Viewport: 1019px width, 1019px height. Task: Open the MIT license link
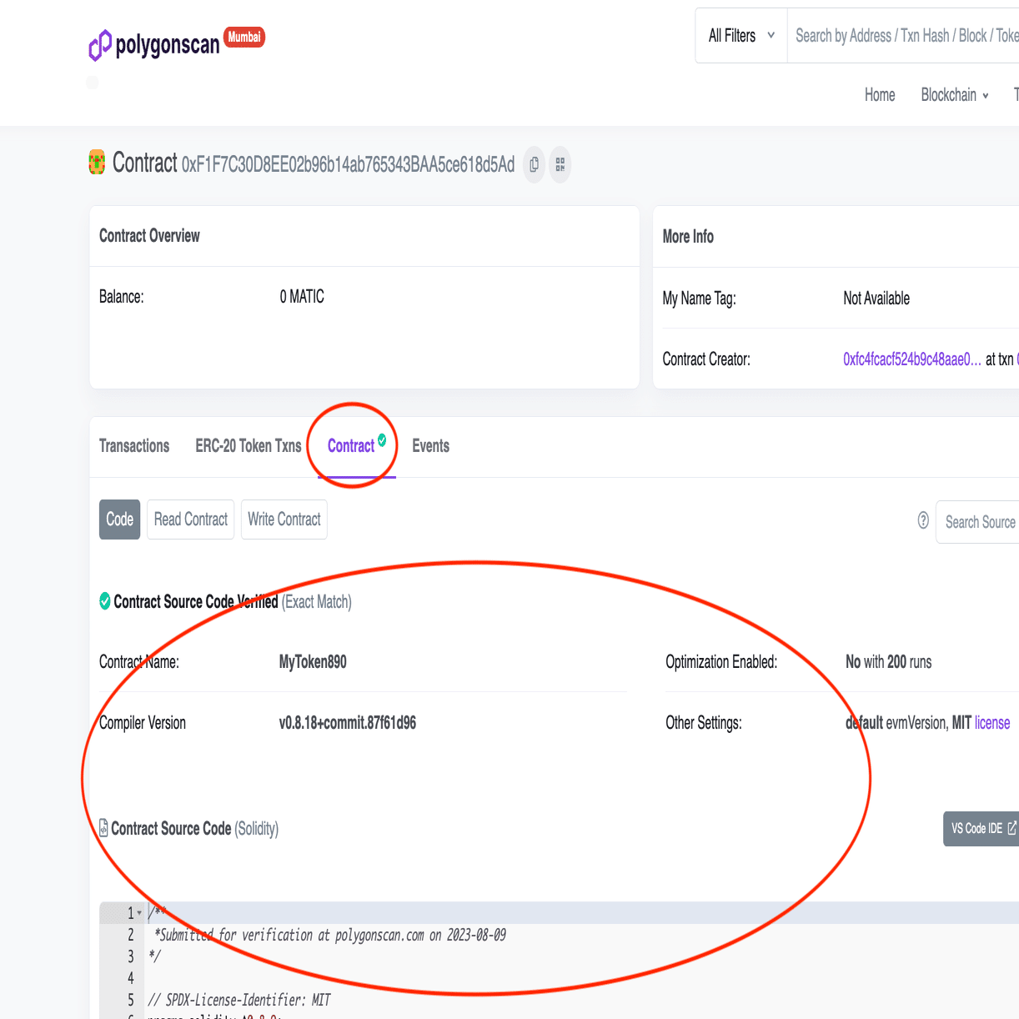coord(992,723)
